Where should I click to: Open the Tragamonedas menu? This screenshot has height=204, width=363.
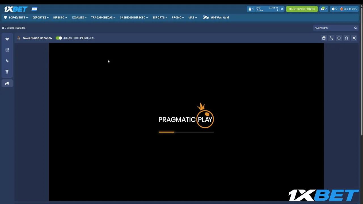pos(103,18)
